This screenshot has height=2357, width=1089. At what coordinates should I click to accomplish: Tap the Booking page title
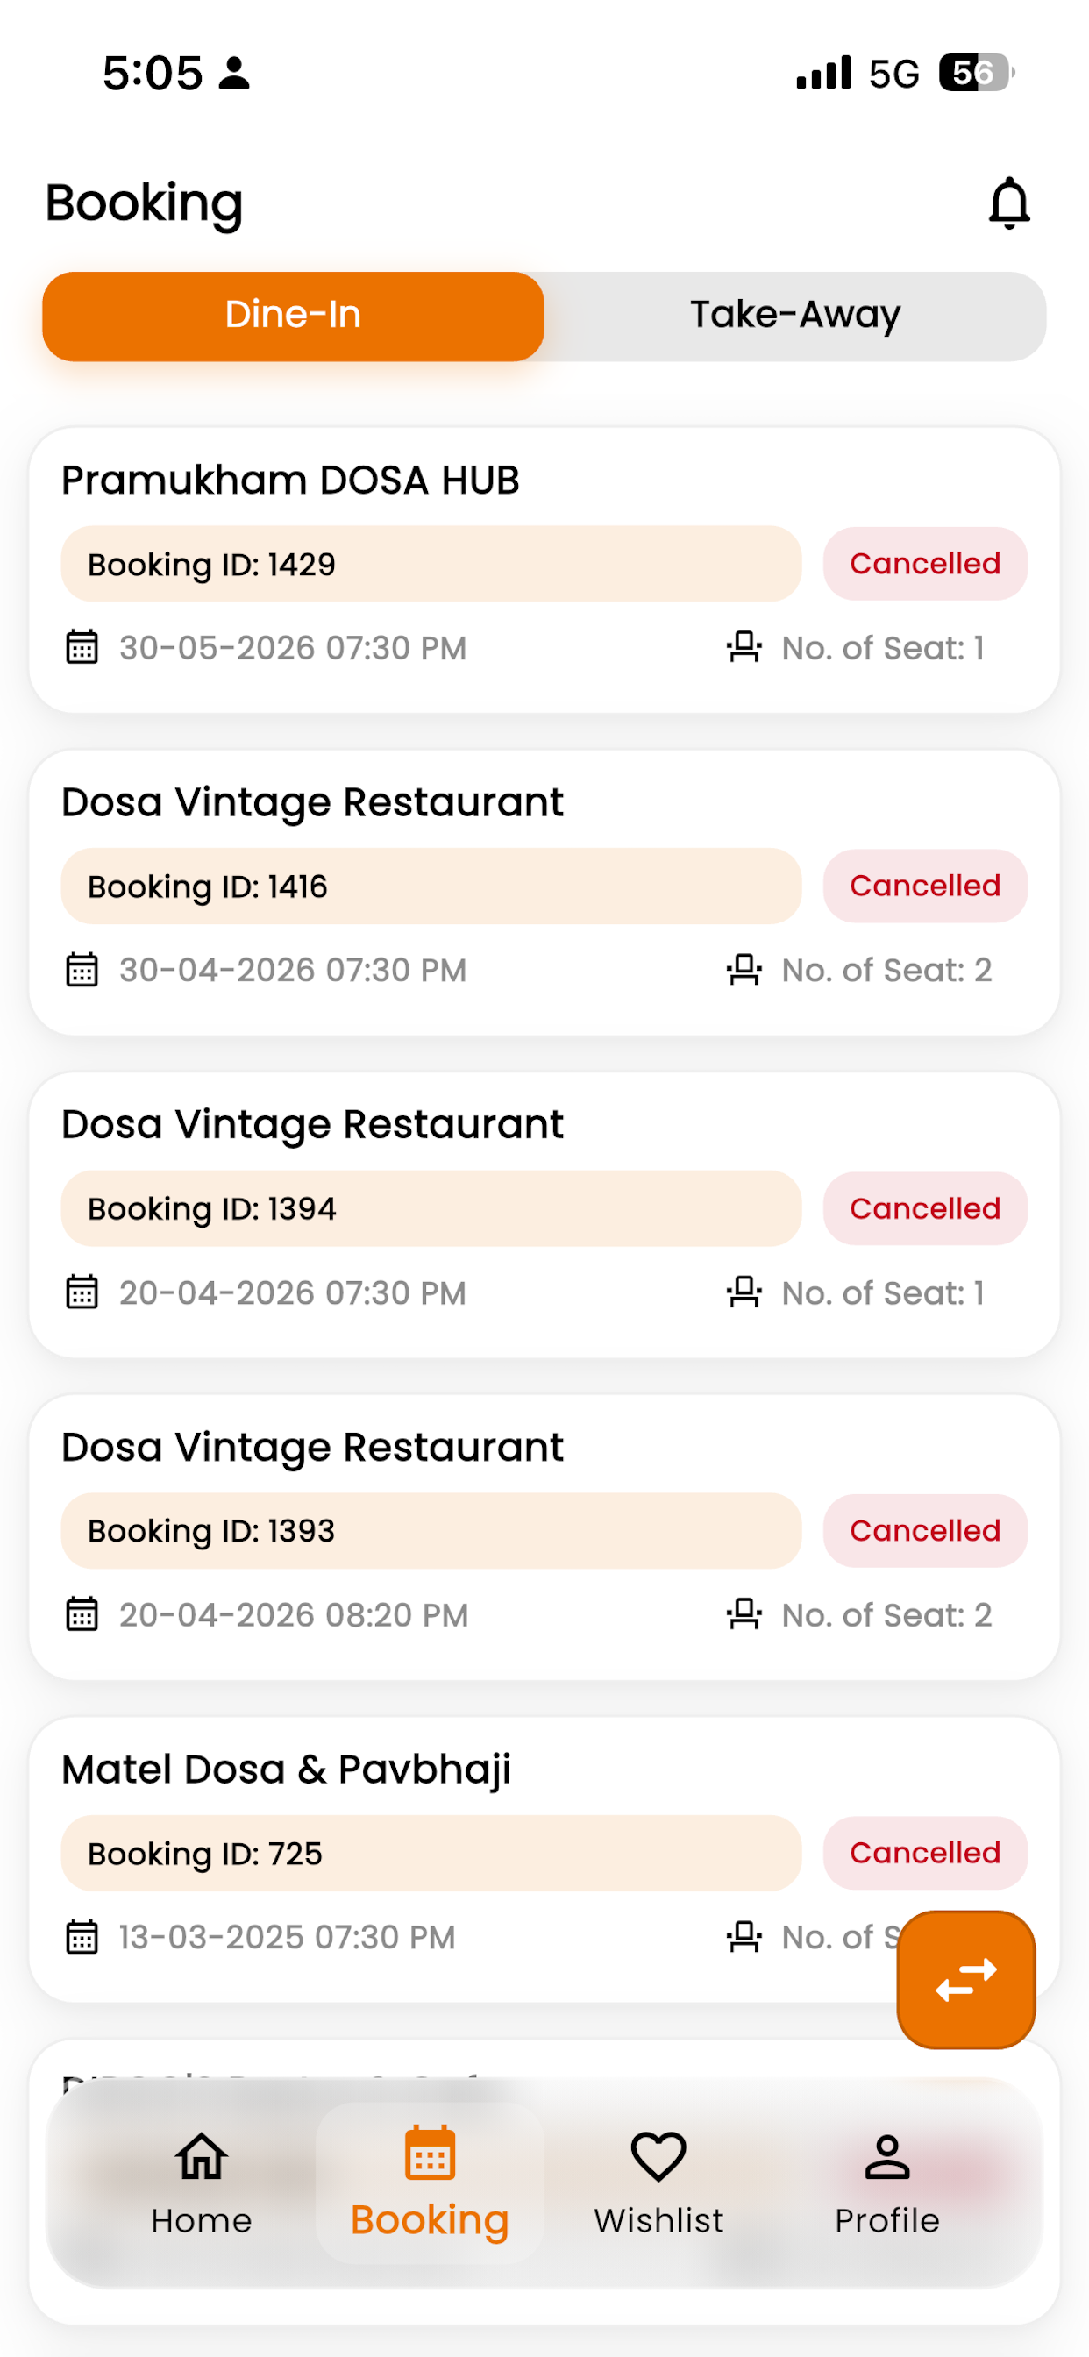[x=145, y=203]
